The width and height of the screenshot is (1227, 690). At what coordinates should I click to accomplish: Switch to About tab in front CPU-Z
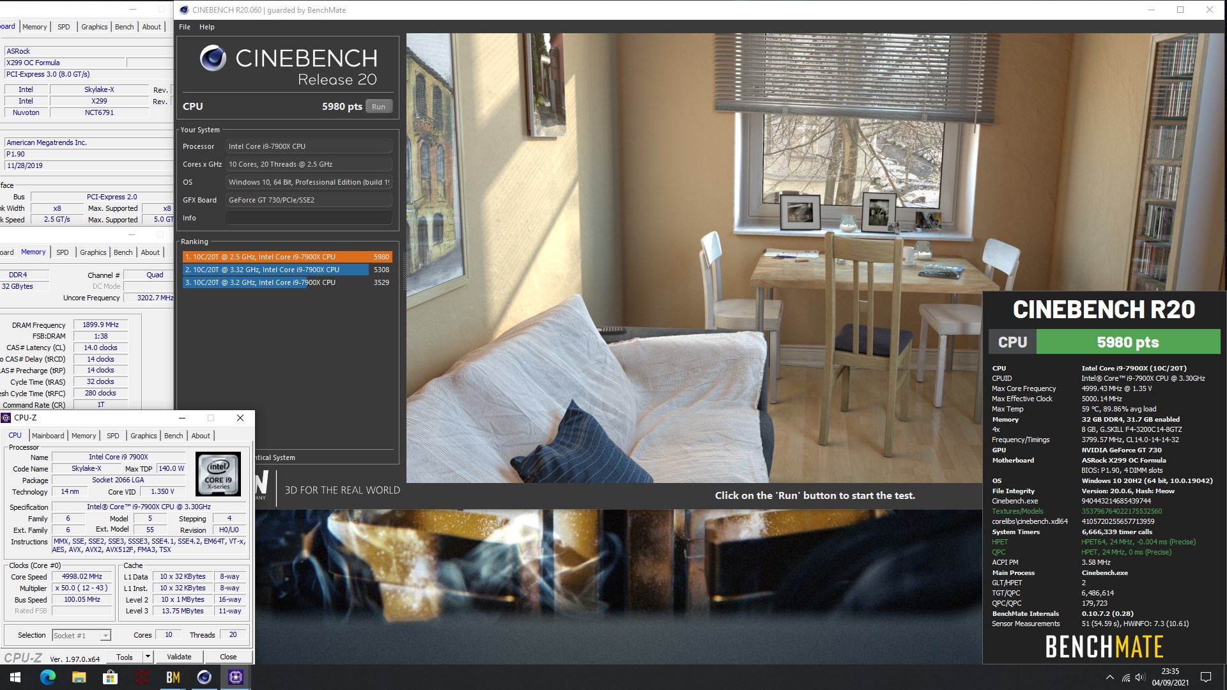point(201,436)
